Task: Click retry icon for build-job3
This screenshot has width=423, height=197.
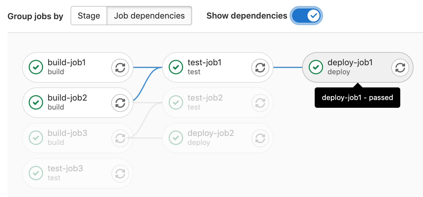Action: 120,138
